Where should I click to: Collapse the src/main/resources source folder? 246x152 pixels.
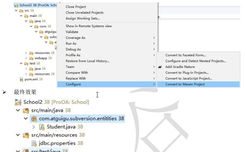pos(18,135)
